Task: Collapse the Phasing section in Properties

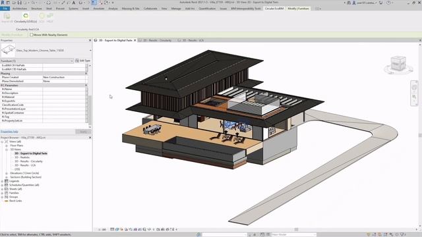Action: coord(86,73)
